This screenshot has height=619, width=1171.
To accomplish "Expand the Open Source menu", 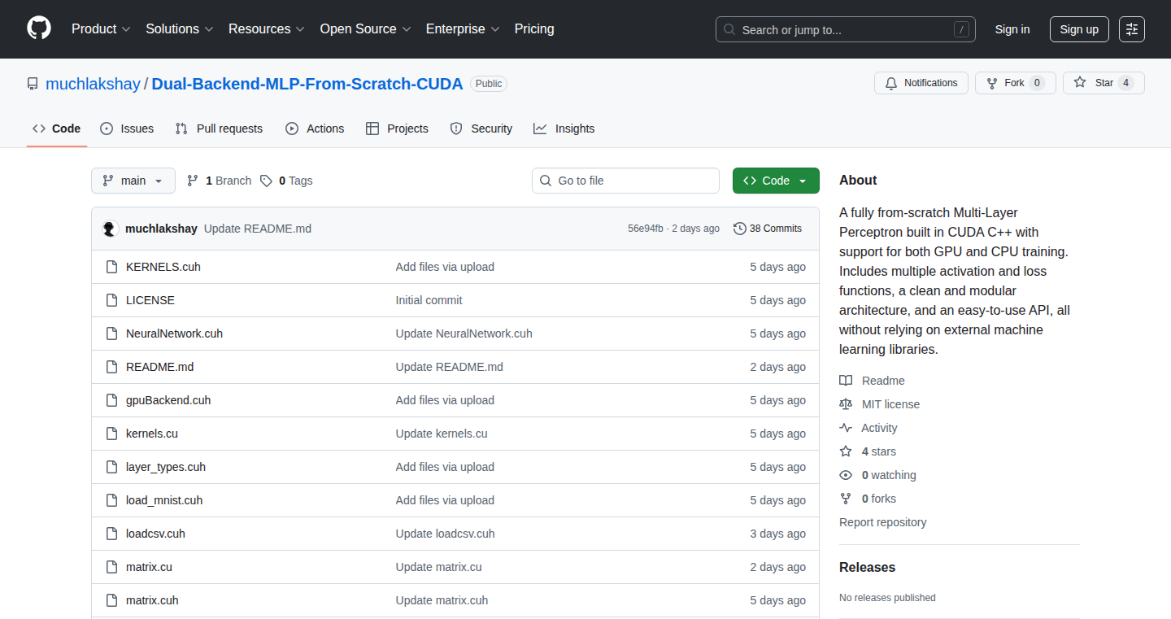I will coord(365,28).
